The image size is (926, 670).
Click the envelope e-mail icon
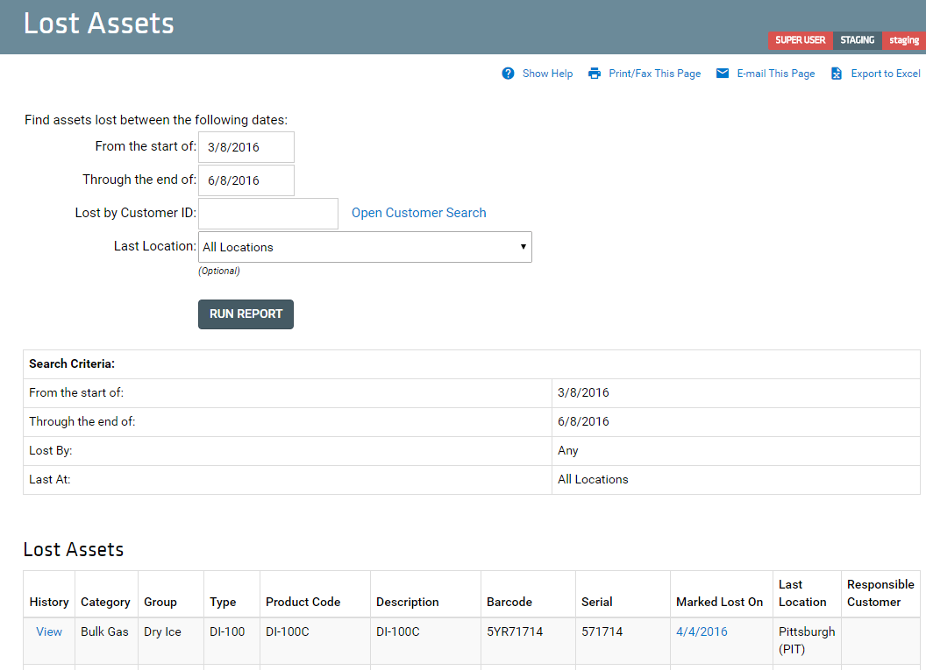[x=723, y=74]
